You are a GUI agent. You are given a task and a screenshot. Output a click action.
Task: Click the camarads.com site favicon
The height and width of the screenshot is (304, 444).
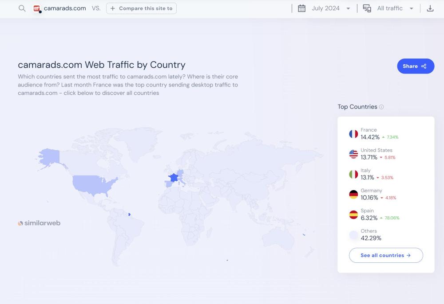point(37,8)
